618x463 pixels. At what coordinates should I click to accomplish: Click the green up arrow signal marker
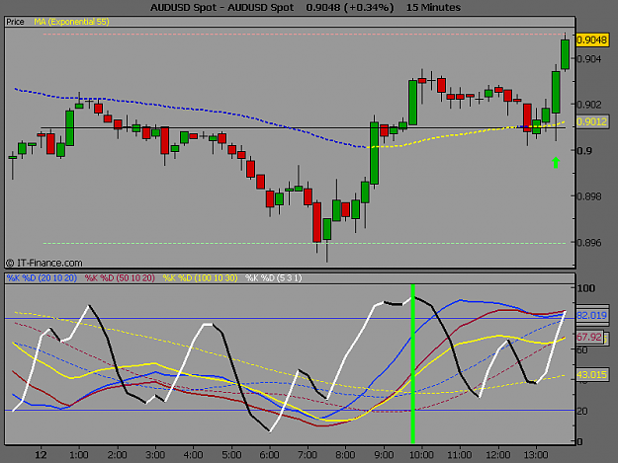tap(556, 163)
